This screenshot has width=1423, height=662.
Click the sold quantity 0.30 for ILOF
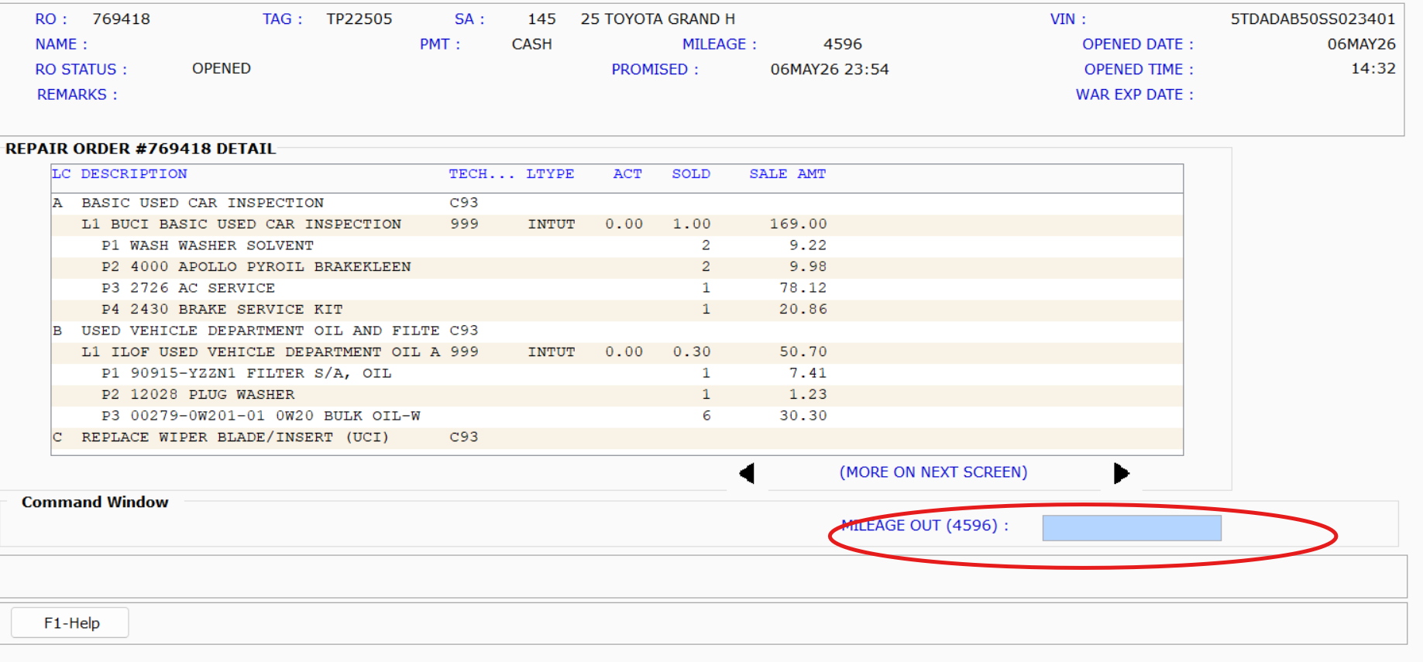[692, 352]
